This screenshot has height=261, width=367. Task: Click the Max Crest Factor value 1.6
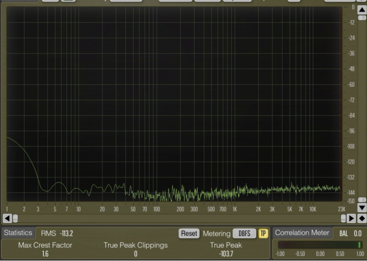tap(45, 254)
